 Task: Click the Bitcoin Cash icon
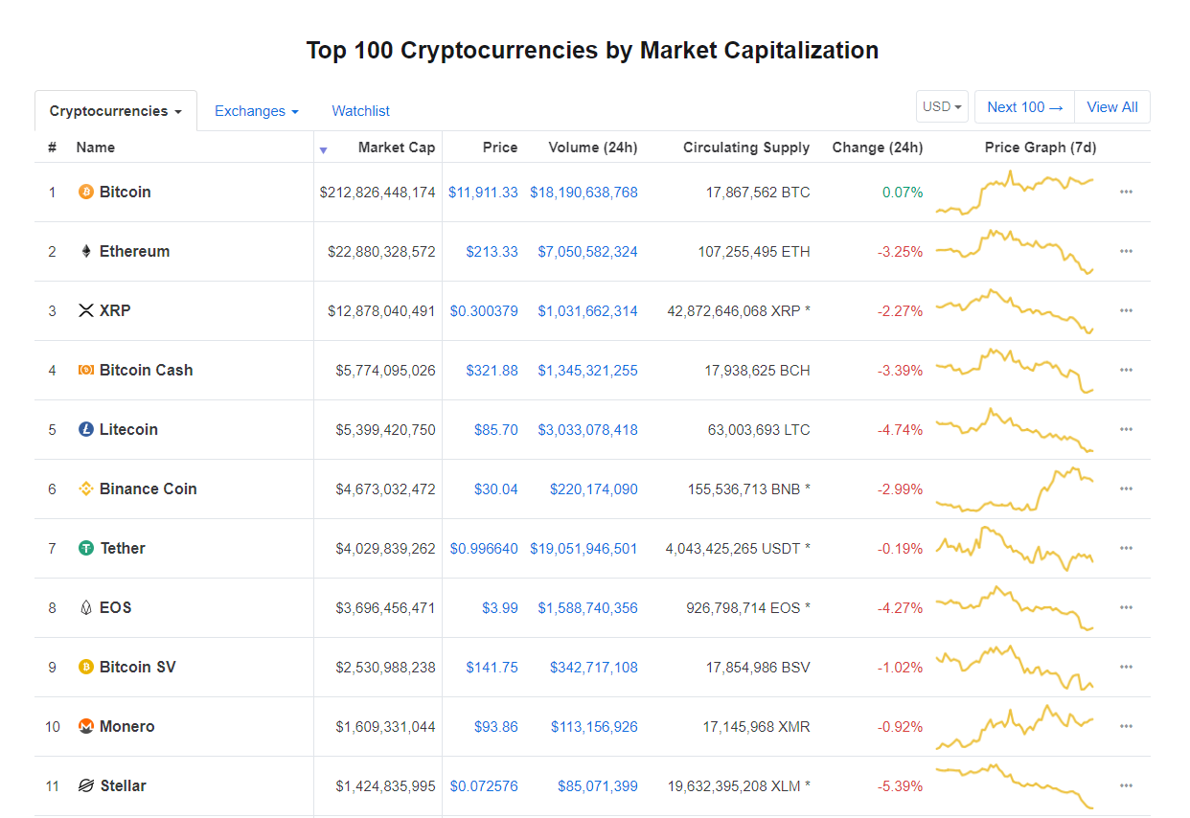click(x=85, y=370)
